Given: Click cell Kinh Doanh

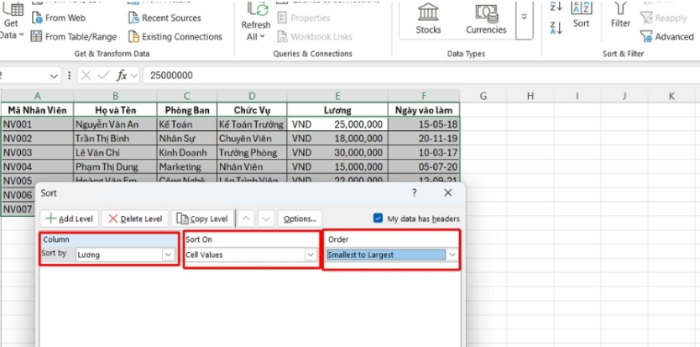Looking at the screenshot, I should [187, 153].
